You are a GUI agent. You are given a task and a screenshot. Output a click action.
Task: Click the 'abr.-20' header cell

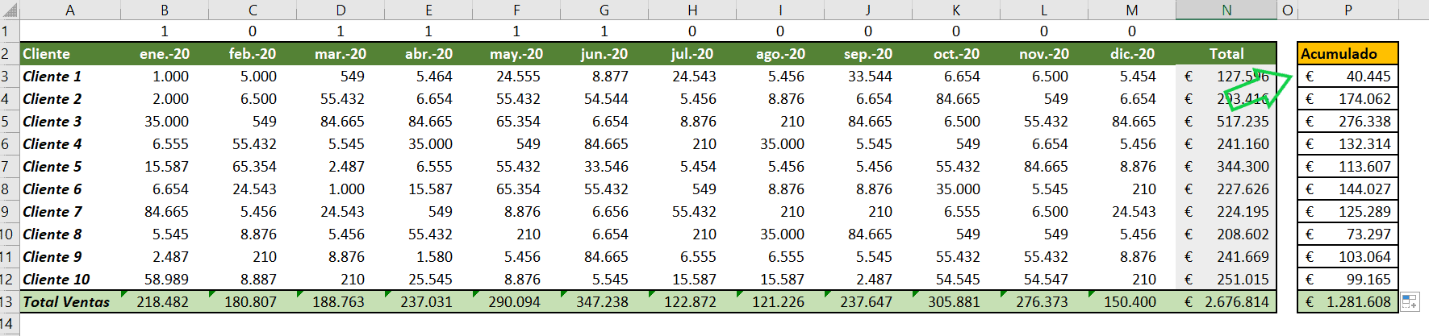[x=428, y=54]
